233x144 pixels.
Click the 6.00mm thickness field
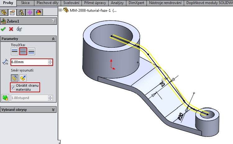(30, 62)
